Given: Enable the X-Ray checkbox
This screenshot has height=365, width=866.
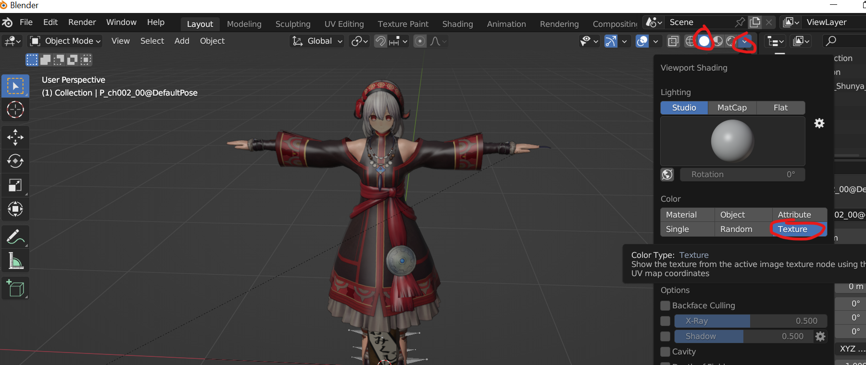Looking at the screenshot, I should (x=665, y=321).
